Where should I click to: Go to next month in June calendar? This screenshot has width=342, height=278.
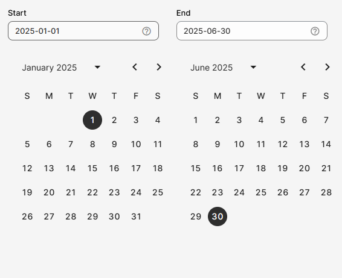click(327, 67)
